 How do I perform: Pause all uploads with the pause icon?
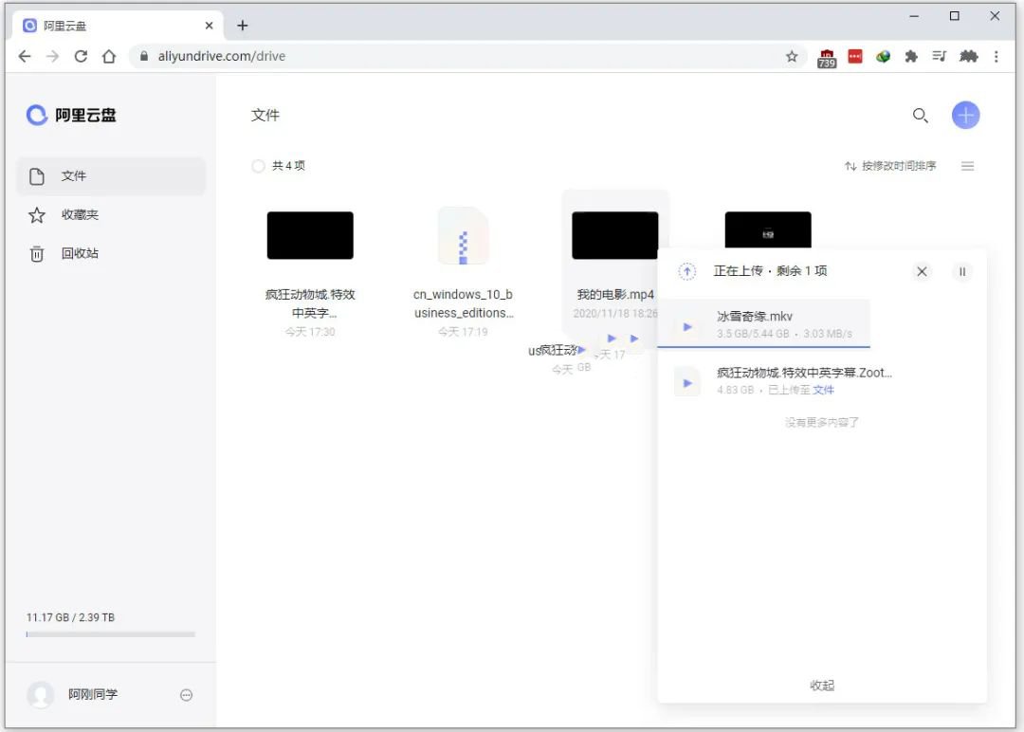pyautogui.click(x=962, y=271)
